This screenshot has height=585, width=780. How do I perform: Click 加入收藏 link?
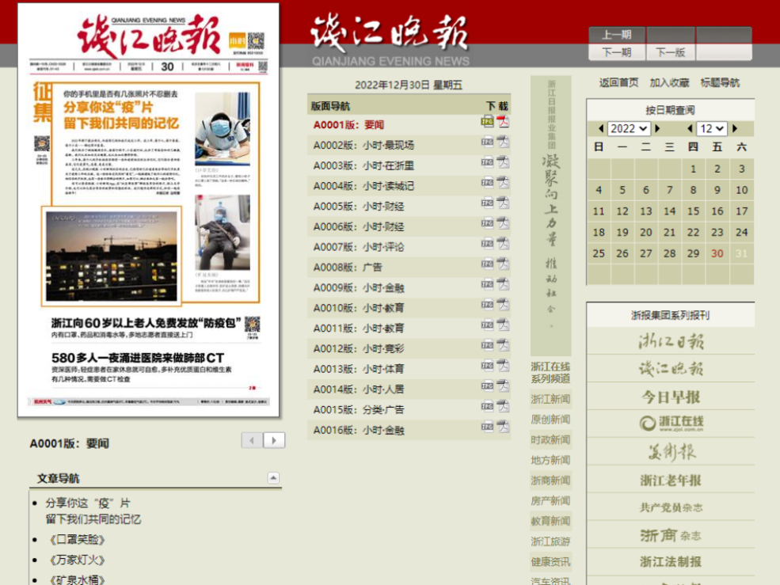(670, 82)
